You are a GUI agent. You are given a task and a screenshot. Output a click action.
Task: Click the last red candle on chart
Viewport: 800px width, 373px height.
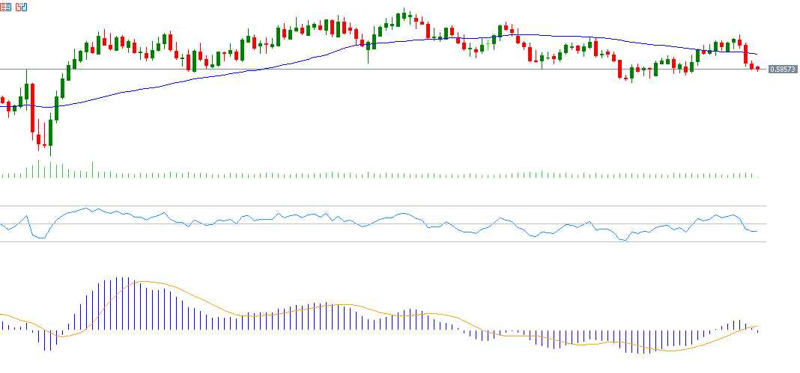pyautogui.click(x=757, y=68)
